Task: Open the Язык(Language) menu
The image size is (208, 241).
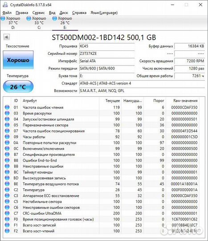Action: (104, 12)
